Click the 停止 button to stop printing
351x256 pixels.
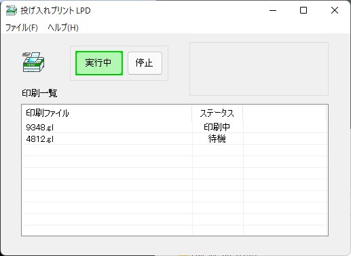pos(145,63)
